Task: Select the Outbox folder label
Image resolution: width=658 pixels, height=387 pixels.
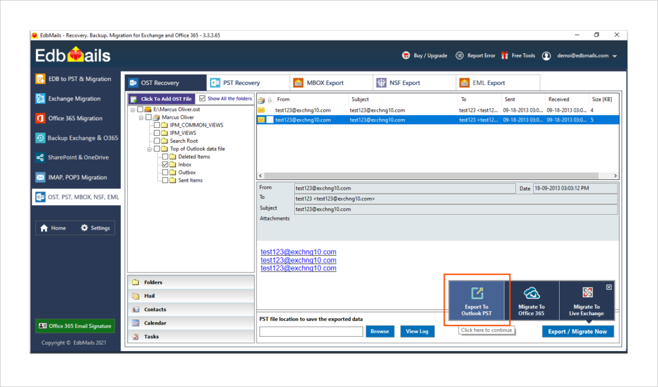Action: (187, 172)
